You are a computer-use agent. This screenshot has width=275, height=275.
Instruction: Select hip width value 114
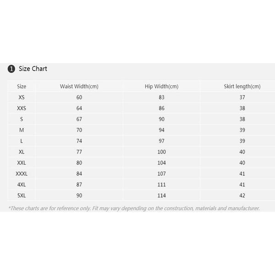(x=161, y=196)
